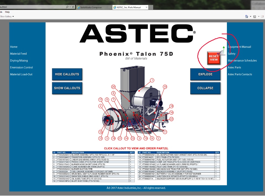
Task: Select callout 7 on the diagram
Action: coord(113,100)
